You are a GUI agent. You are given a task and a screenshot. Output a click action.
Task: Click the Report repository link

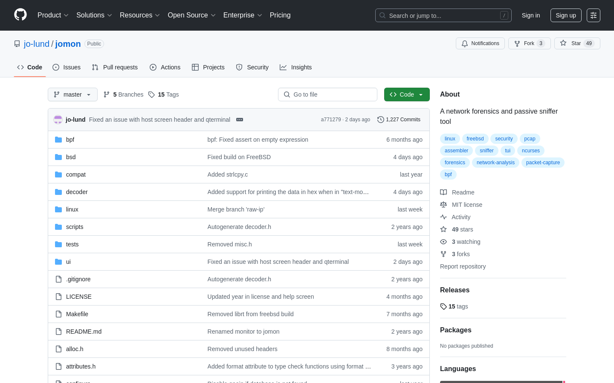463,266
